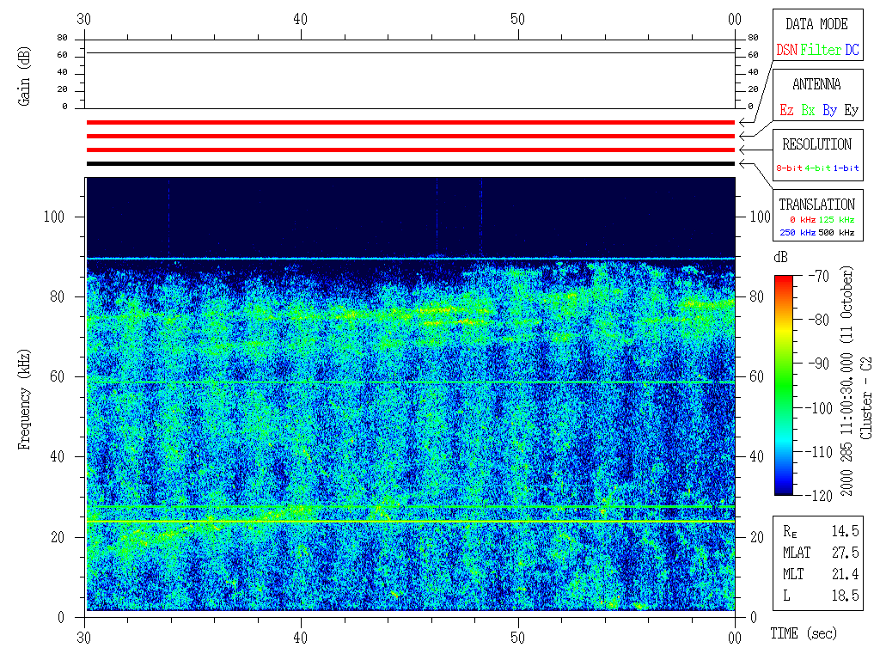This screenshot has width=880, height=660.
Task: Select the 8-bit resolution label
Action: pyautogui.click(x=789, y=168)
